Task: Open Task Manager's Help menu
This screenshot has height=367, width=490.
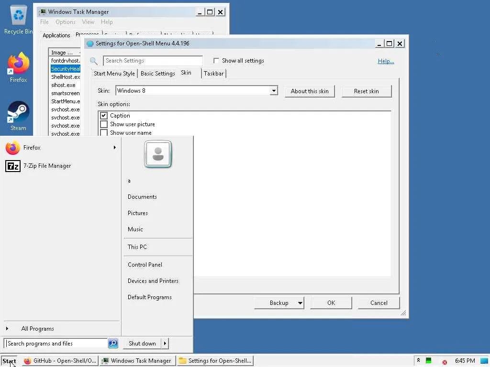Action: pyautogui.click(x=107, y=22)
